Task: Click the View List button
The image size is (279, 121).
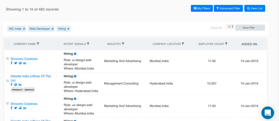Action: coord(255,8)
